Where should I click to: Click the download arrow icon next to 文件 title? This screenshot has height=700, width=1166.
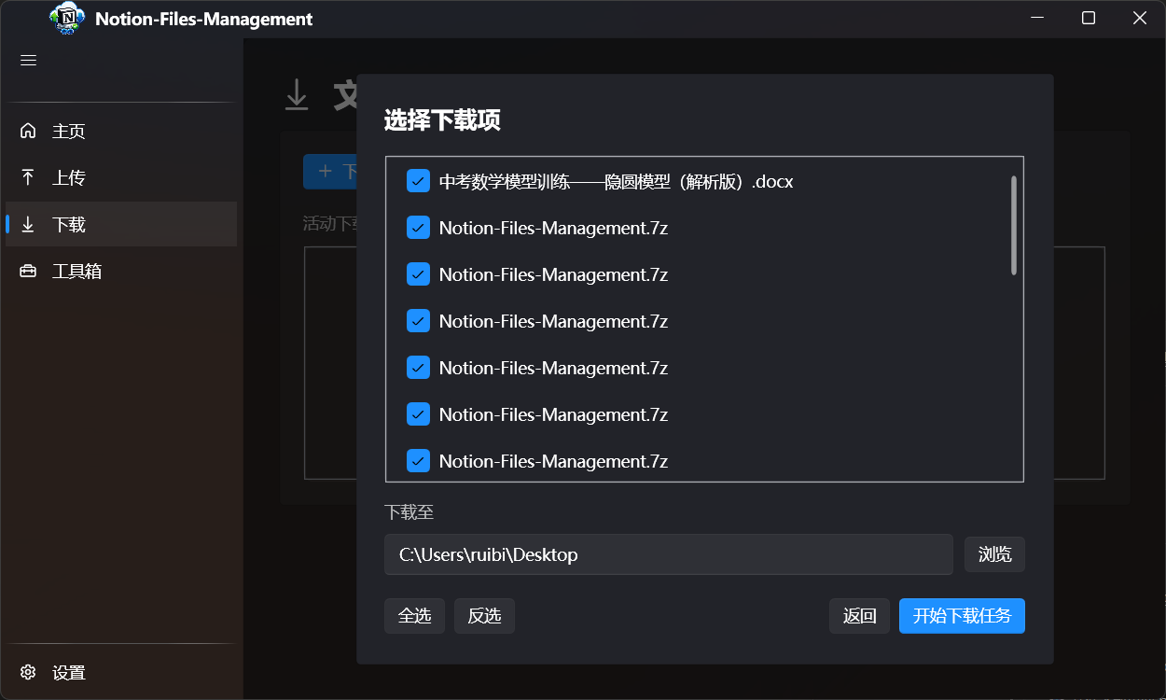pos(297,94)
